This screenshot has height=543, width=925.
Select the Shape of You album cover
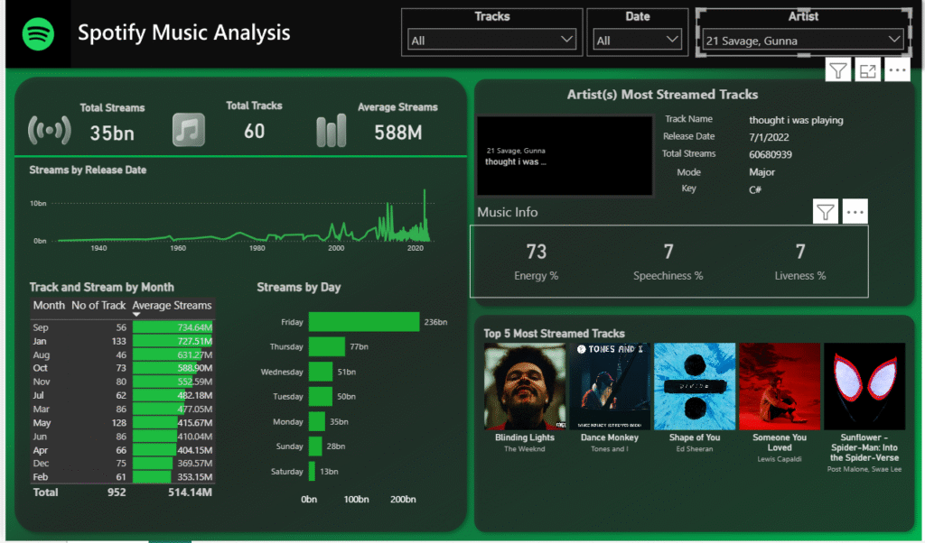695,386
